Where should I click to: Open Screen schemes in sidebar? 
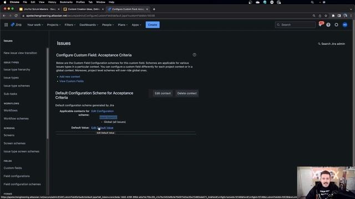14,144
